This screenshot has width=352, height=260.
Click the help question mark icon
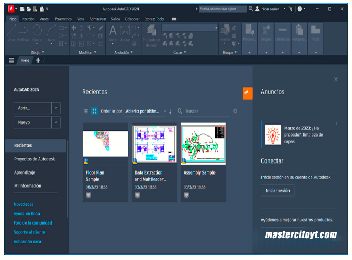pyautogui.click(x=300, y=9)
